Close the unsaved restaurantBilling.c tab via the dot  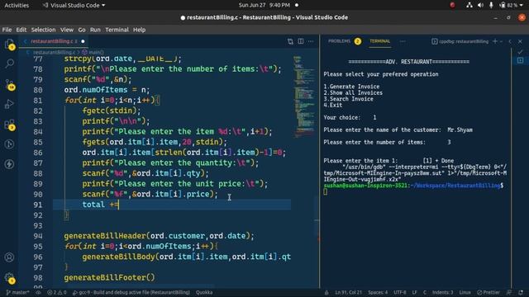(83, 41)
